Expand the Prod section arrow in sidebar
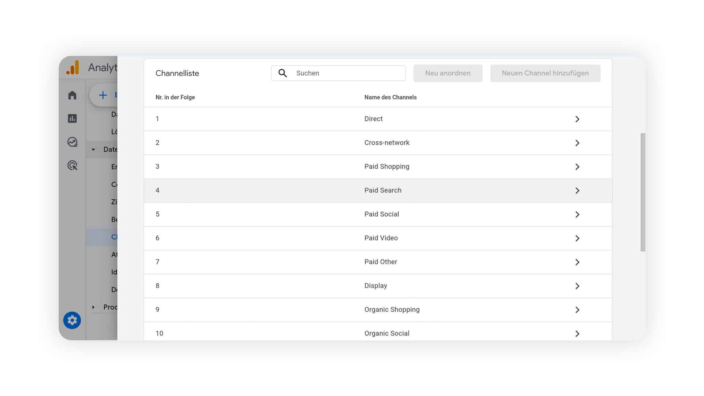Viewport: 704px width, 396px height. click(93, 307)
